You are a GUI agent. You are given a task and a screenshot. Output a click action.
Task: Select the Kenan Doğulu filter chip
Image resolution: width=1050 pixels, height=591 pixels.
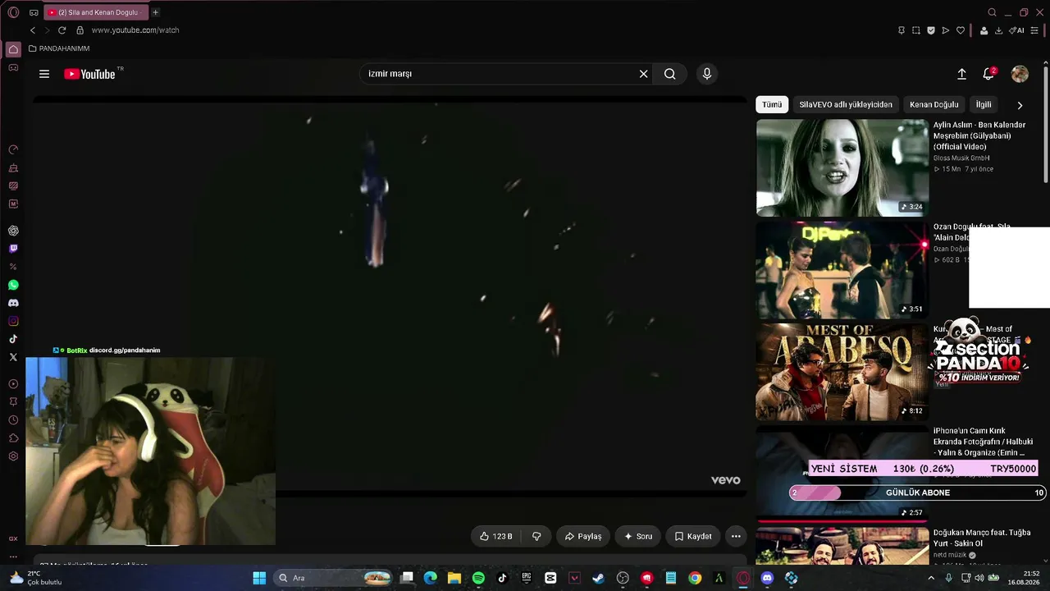click(934, 104)
